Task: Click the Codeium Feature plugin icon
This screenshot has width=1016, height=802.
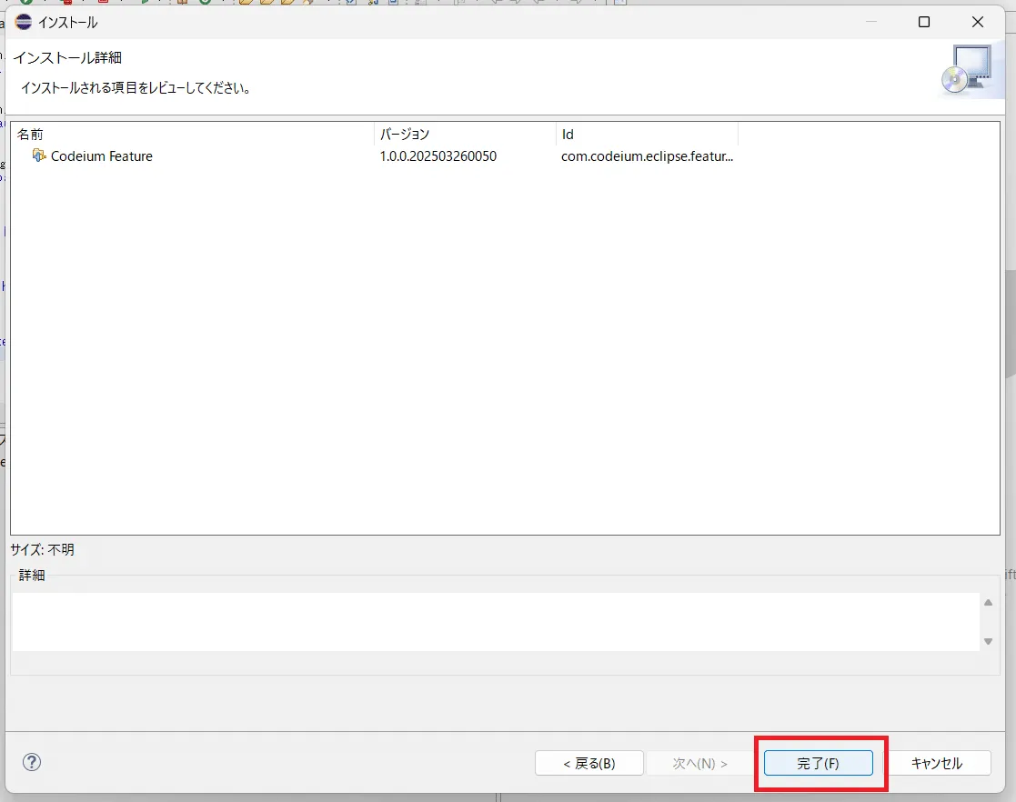Action: pos(39,155)
